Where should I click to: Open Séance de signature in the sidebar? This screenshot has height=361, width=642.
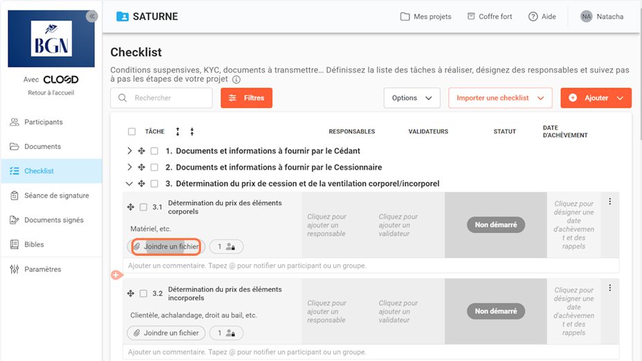click(56, 195)
